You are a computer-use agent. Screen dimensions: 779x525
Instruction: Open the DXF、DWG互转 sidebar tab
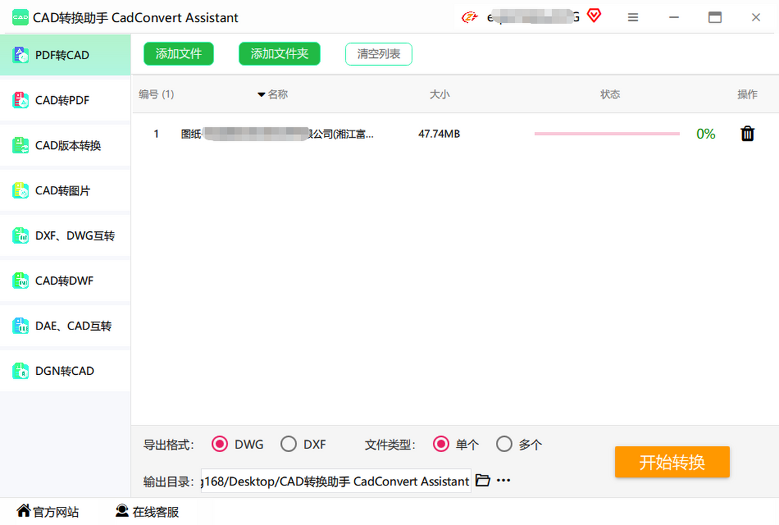[74, 236]
